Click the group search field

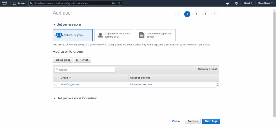[x=85, y=70]
